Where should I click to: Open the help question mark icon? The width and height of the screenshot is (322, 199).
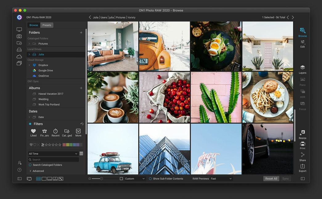coord(19,170)
